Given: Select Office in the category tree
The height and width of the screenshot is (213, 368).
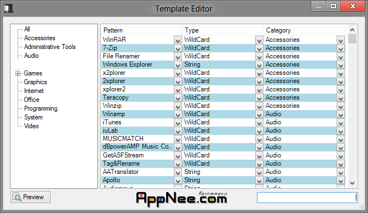Looking at the screenshot, I should coord(31,100).
